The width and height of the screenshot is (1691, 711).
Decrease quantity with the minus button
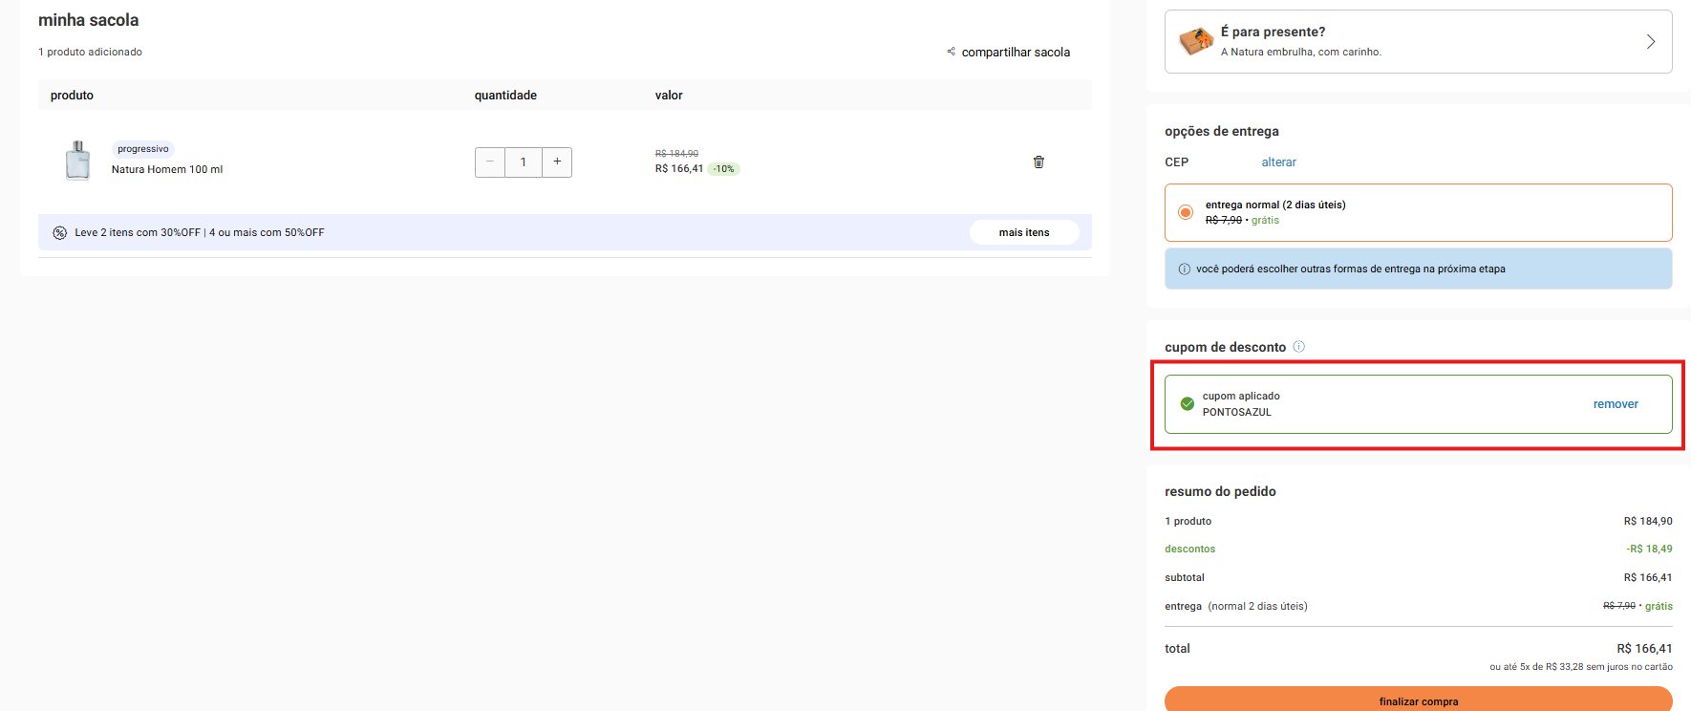click(x=490, y=162)
